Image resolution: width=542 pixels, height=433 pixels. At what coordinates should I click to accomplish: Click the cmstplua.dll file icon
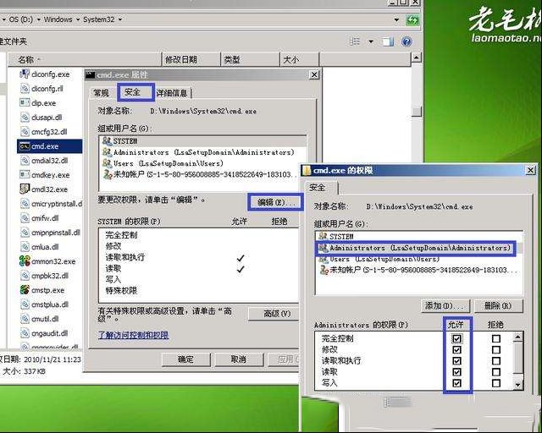[25, 304]
